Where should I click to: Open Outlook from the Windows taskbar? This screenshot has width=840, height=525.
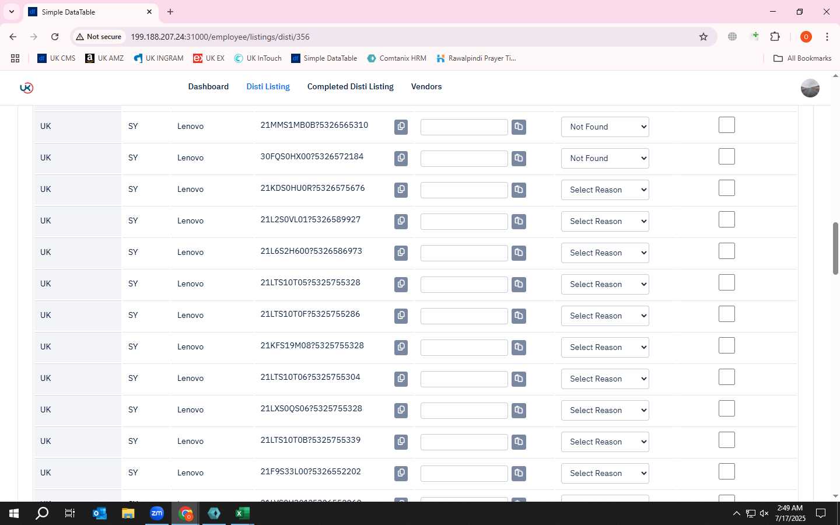100,513
